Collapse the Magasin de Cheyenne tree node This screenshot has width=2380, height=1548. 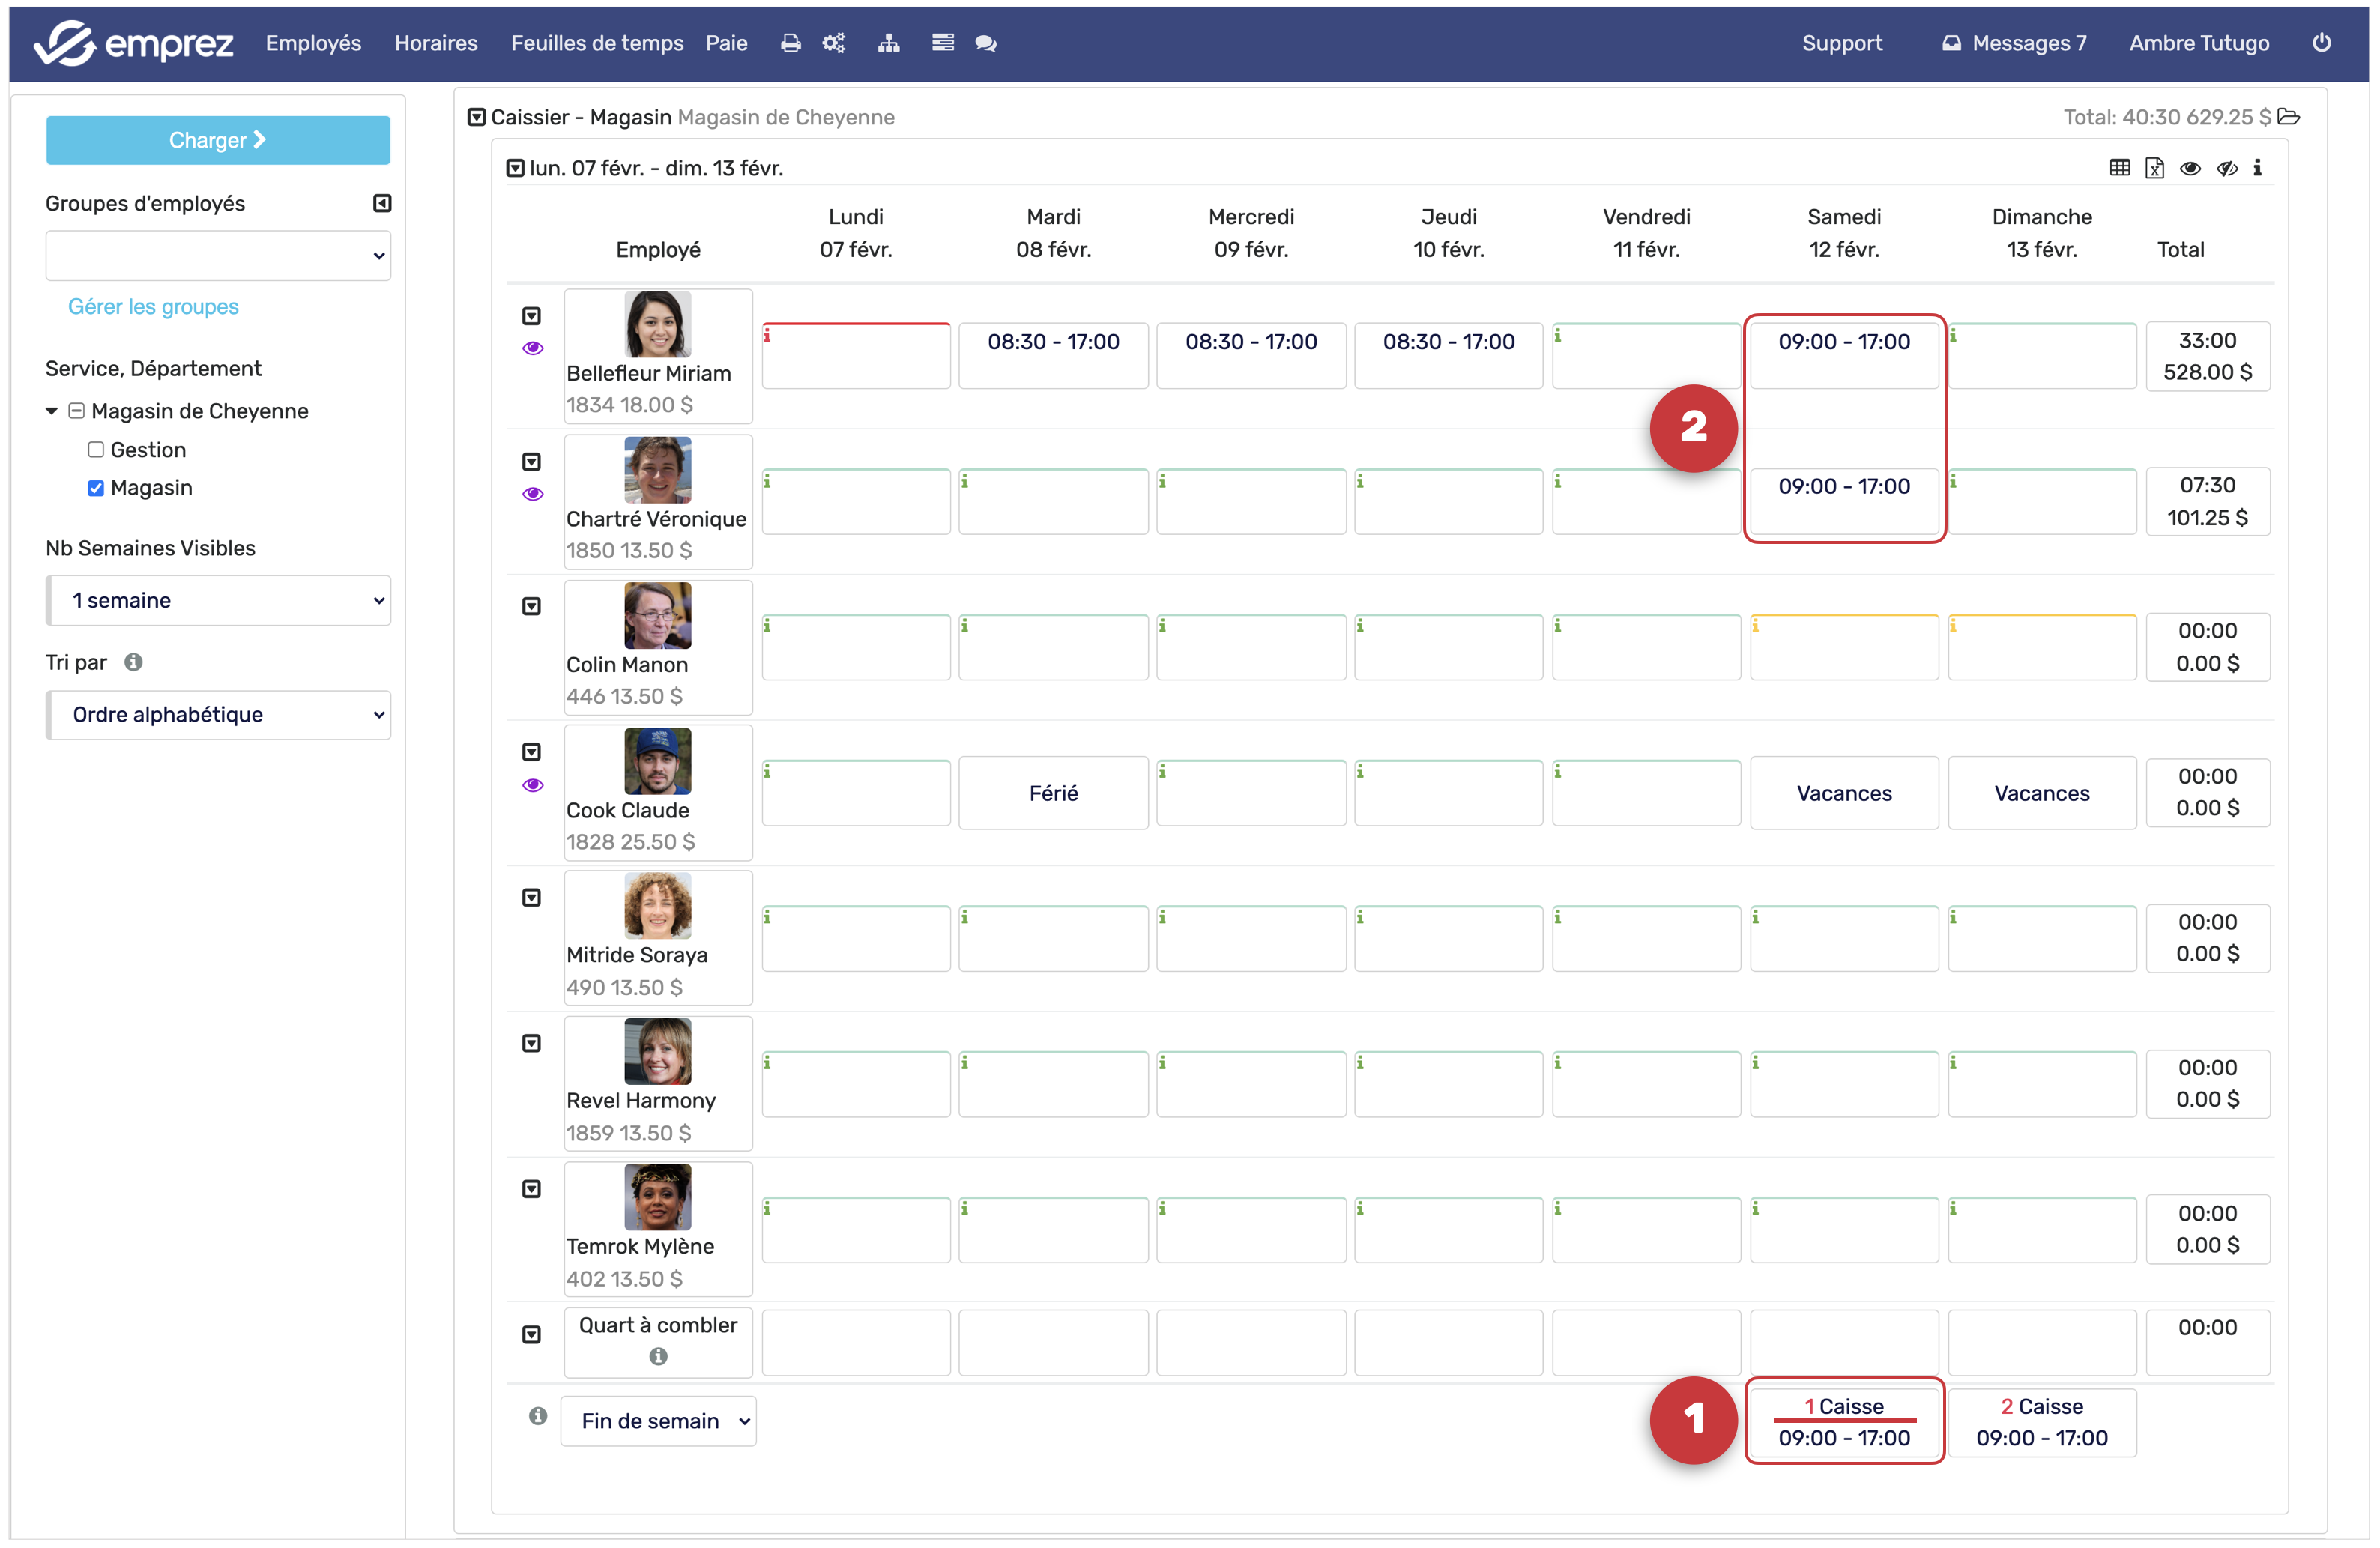[x=51, y=411]
